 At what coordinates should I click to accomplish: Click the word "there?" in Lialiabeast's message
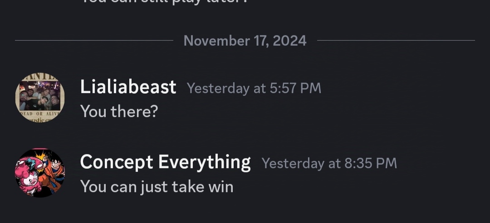(x=134, y=111)
